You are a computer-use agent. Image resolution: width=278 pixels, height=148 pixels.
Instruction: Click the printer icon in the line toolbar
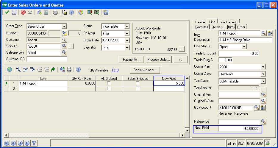click(69, 69)
